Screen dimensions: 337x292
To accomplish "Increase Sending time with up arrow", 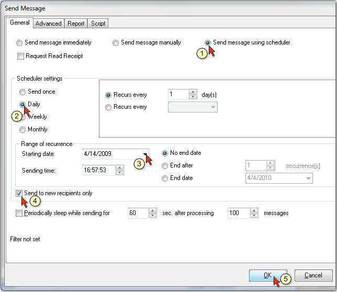I will (x=119, y=168).
